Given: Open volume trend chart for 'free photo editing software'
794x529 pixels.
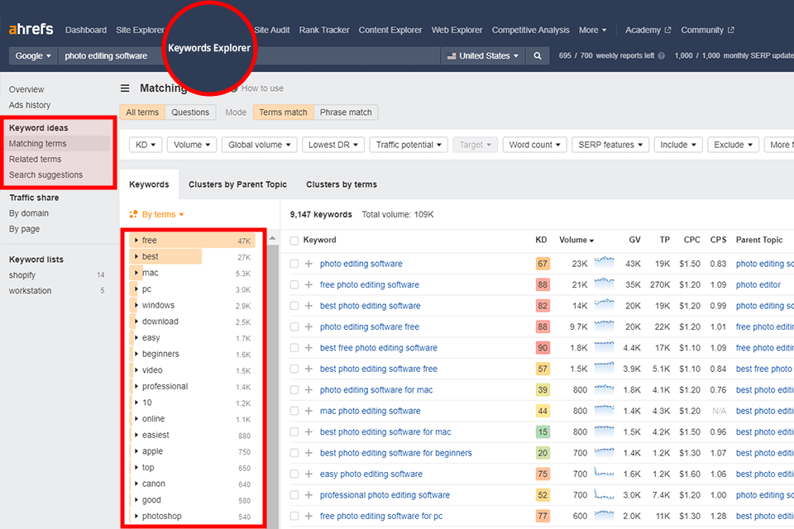Looking at the screenshot, I should point(604,284).
